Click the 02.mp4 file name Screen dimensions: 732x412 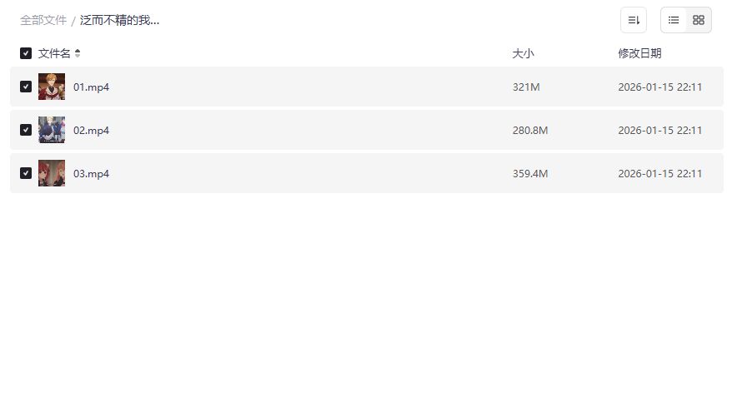coord(91,130)
